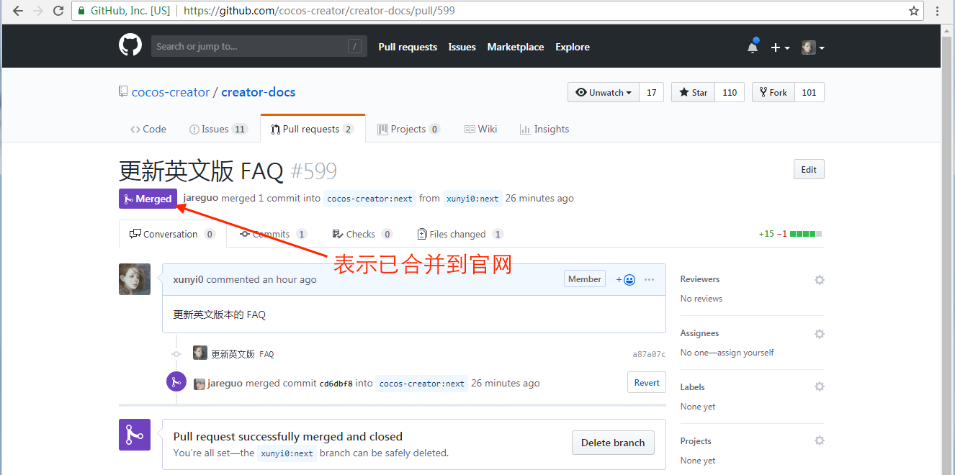Click Pull requests in top navigation
This screenshot has width=955, height=475.
[408, 47]
